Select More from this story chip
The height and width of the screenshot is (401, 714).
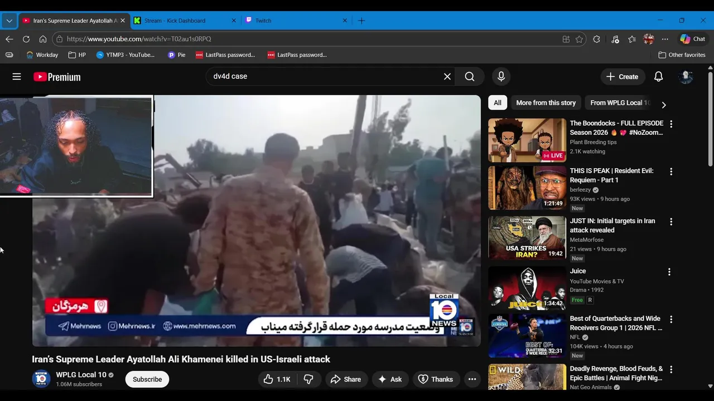tap(546, 102)
